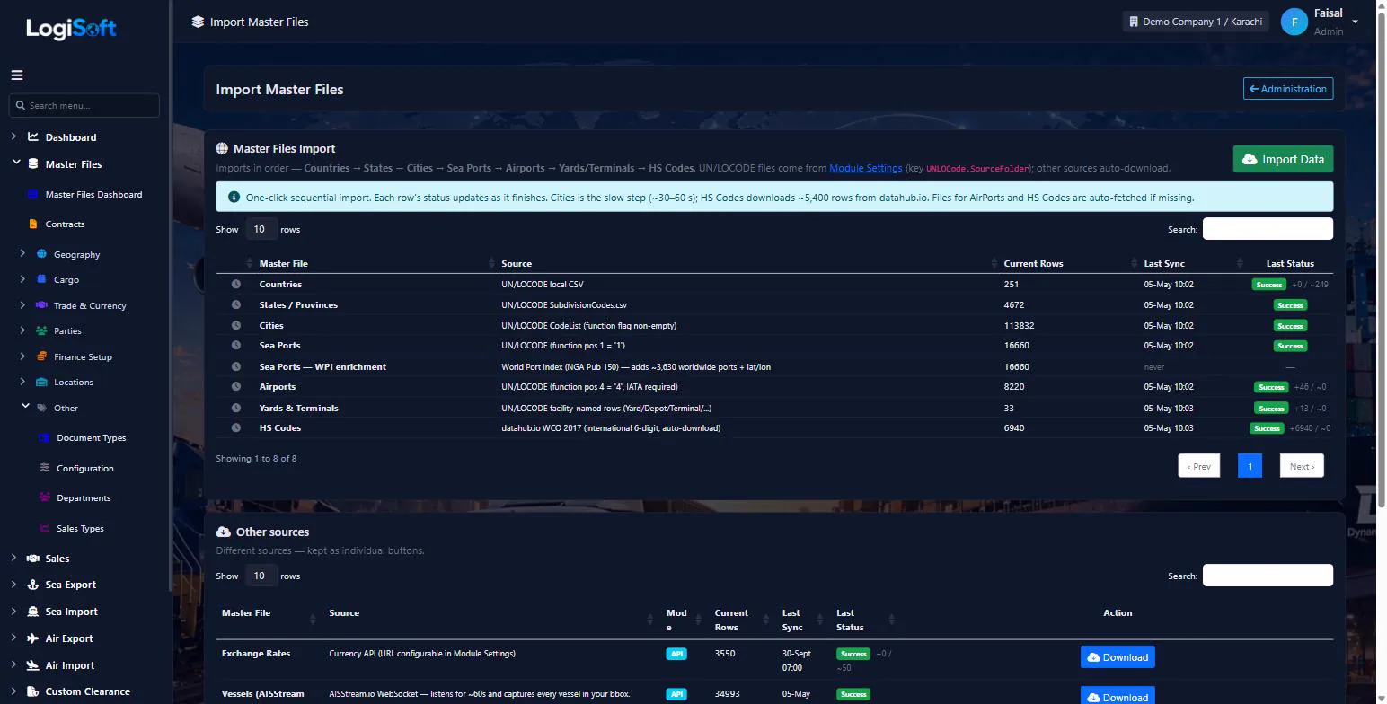Screen dimensions: 1387x704
Task: Click the green Import Data button
Action: click(1283, 159)
